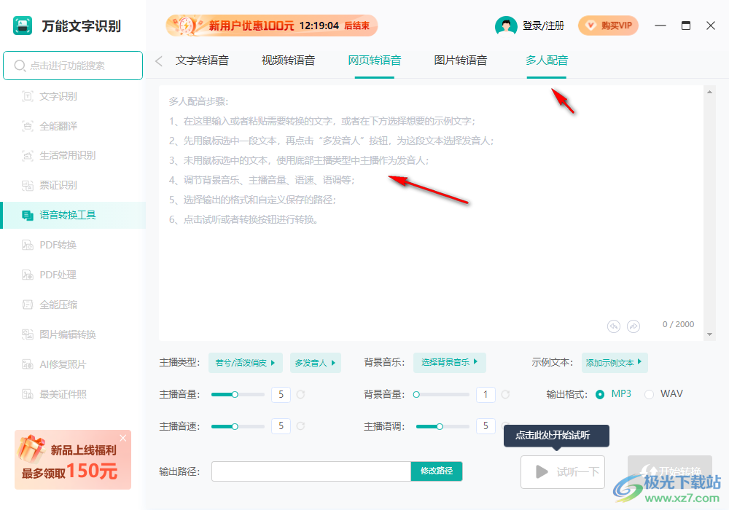Viewport: 729px width, 510px height.
Task: Click the 主播语调 value box
Action: (486, 426)
